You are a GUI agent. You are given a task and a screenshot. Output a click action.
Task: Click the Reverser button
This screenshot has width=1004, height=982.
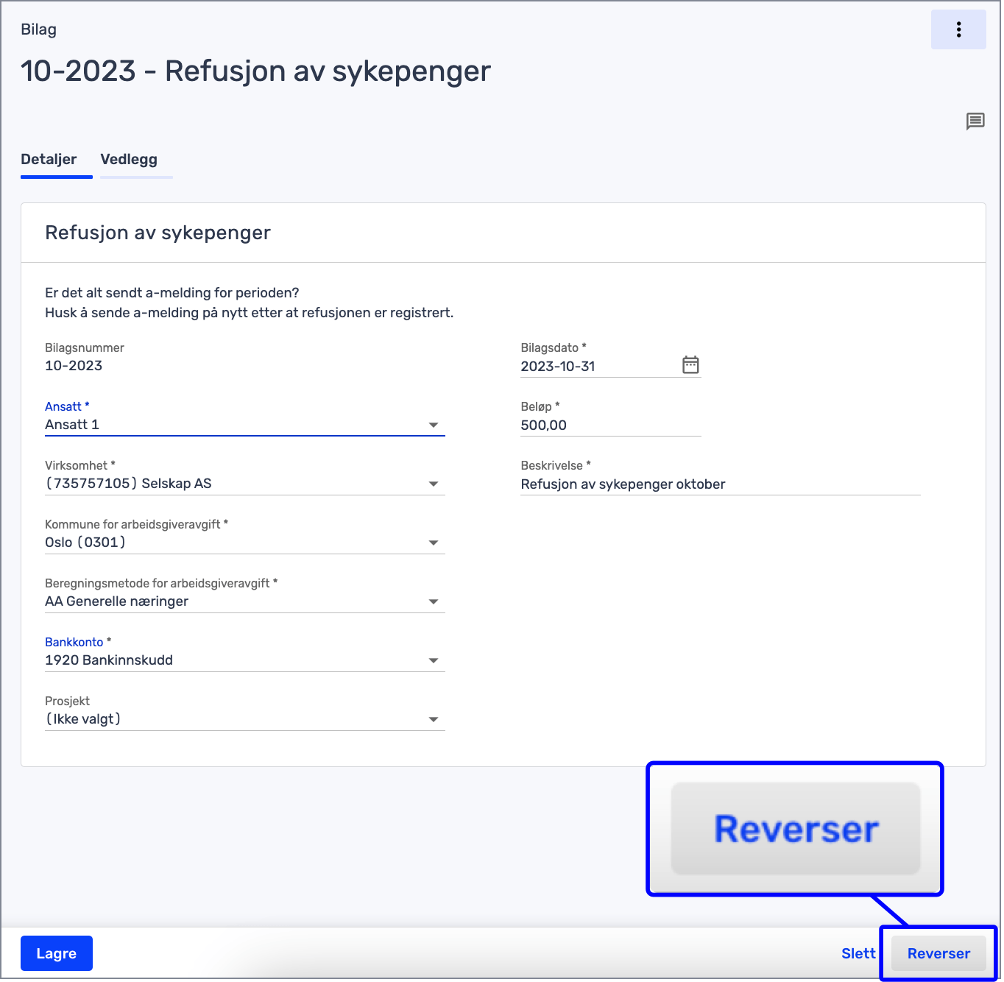pos(939,953)
